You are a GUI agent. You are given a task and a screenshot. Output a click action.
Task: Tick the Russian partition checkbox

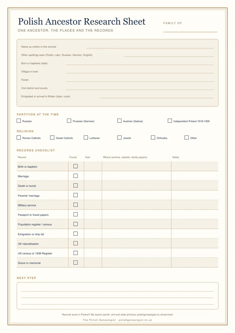(19, 121)
